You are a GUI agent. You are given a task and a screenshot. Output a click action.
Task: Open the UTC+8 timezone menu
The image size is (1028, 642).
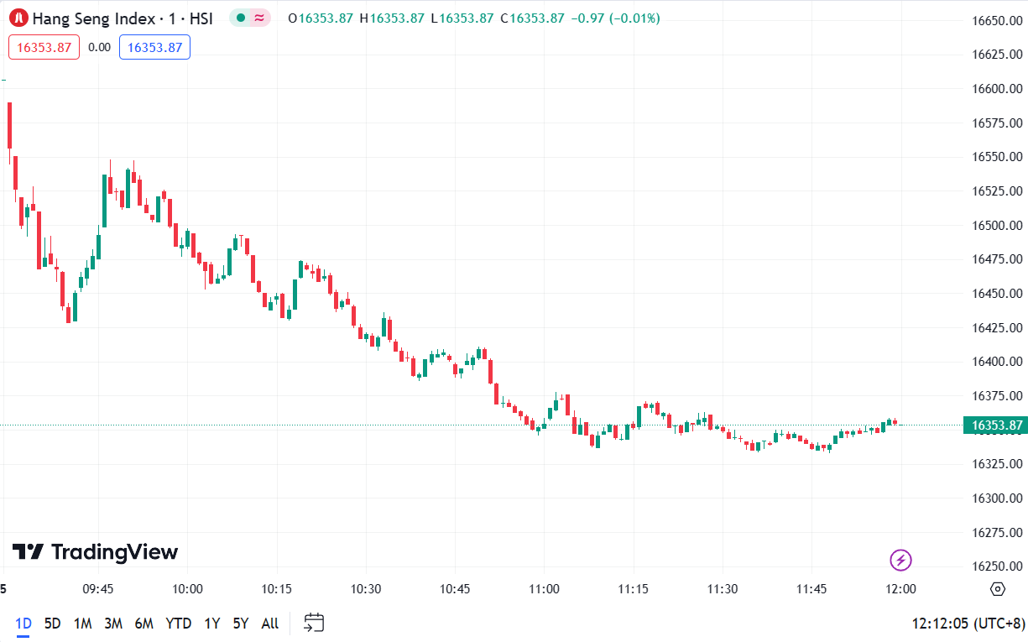coord(968,623)
